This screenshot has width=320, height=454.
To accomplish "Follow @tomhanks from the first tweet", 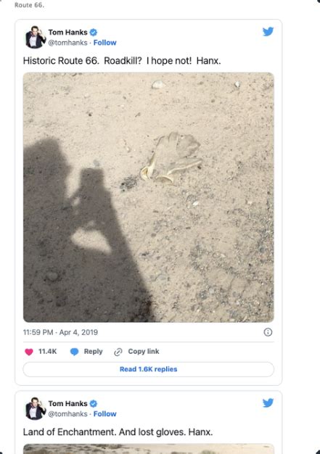I will [x=104, y=43].
